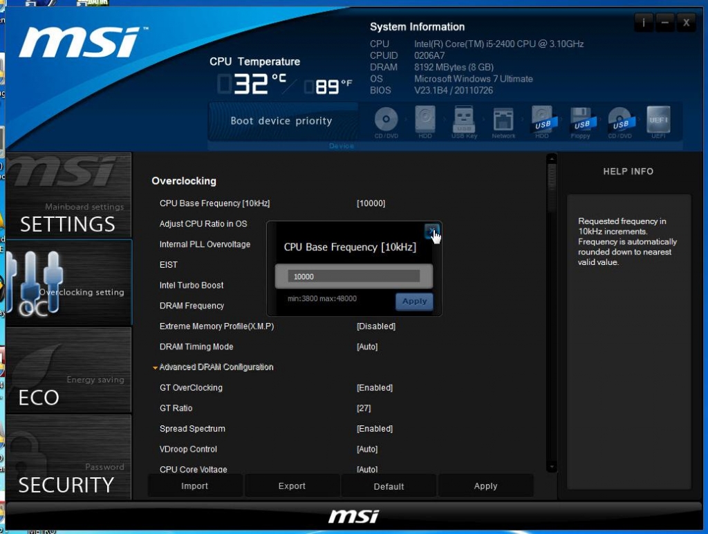Viewport: 708px width, 534px height.
Task: Open DRAM Timing Mode [Auto] options
Action: (367, 347)
